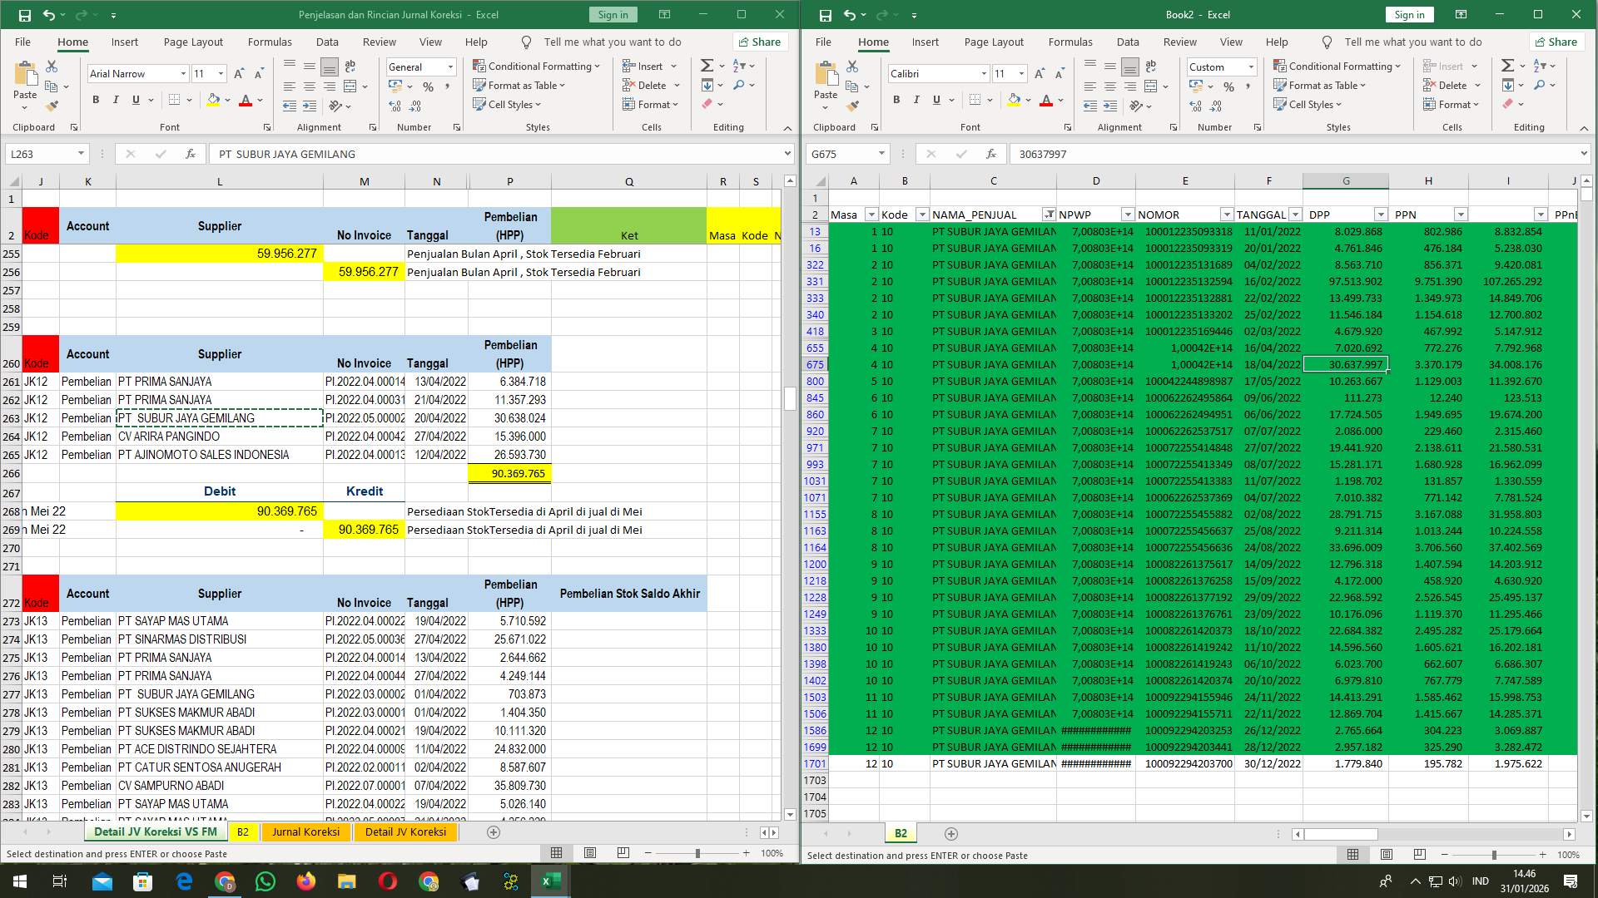Open Conditional Formatting in the left workbook
1598x898 pixels.
[x=537, y=66]
